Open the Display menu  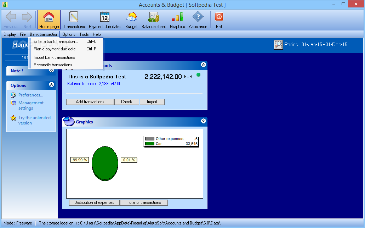point(10,34)
